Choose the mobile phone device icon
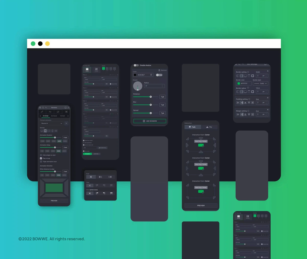 [52, 131]
